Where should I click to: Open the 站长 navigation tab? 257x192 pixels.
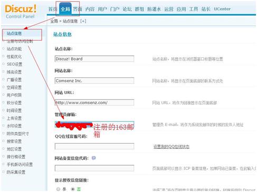pyautogui.click(x=206, y=9)
